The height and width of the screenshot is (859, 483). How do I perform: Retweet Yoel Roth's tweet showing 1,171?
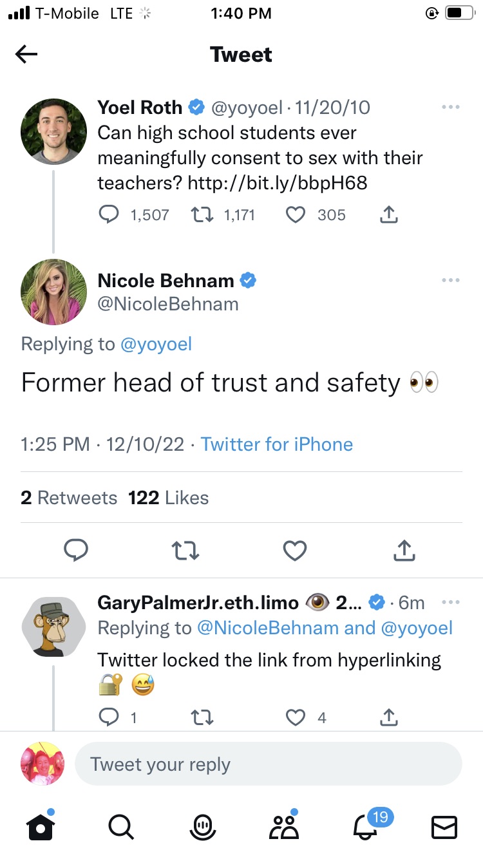coord(202,214)
